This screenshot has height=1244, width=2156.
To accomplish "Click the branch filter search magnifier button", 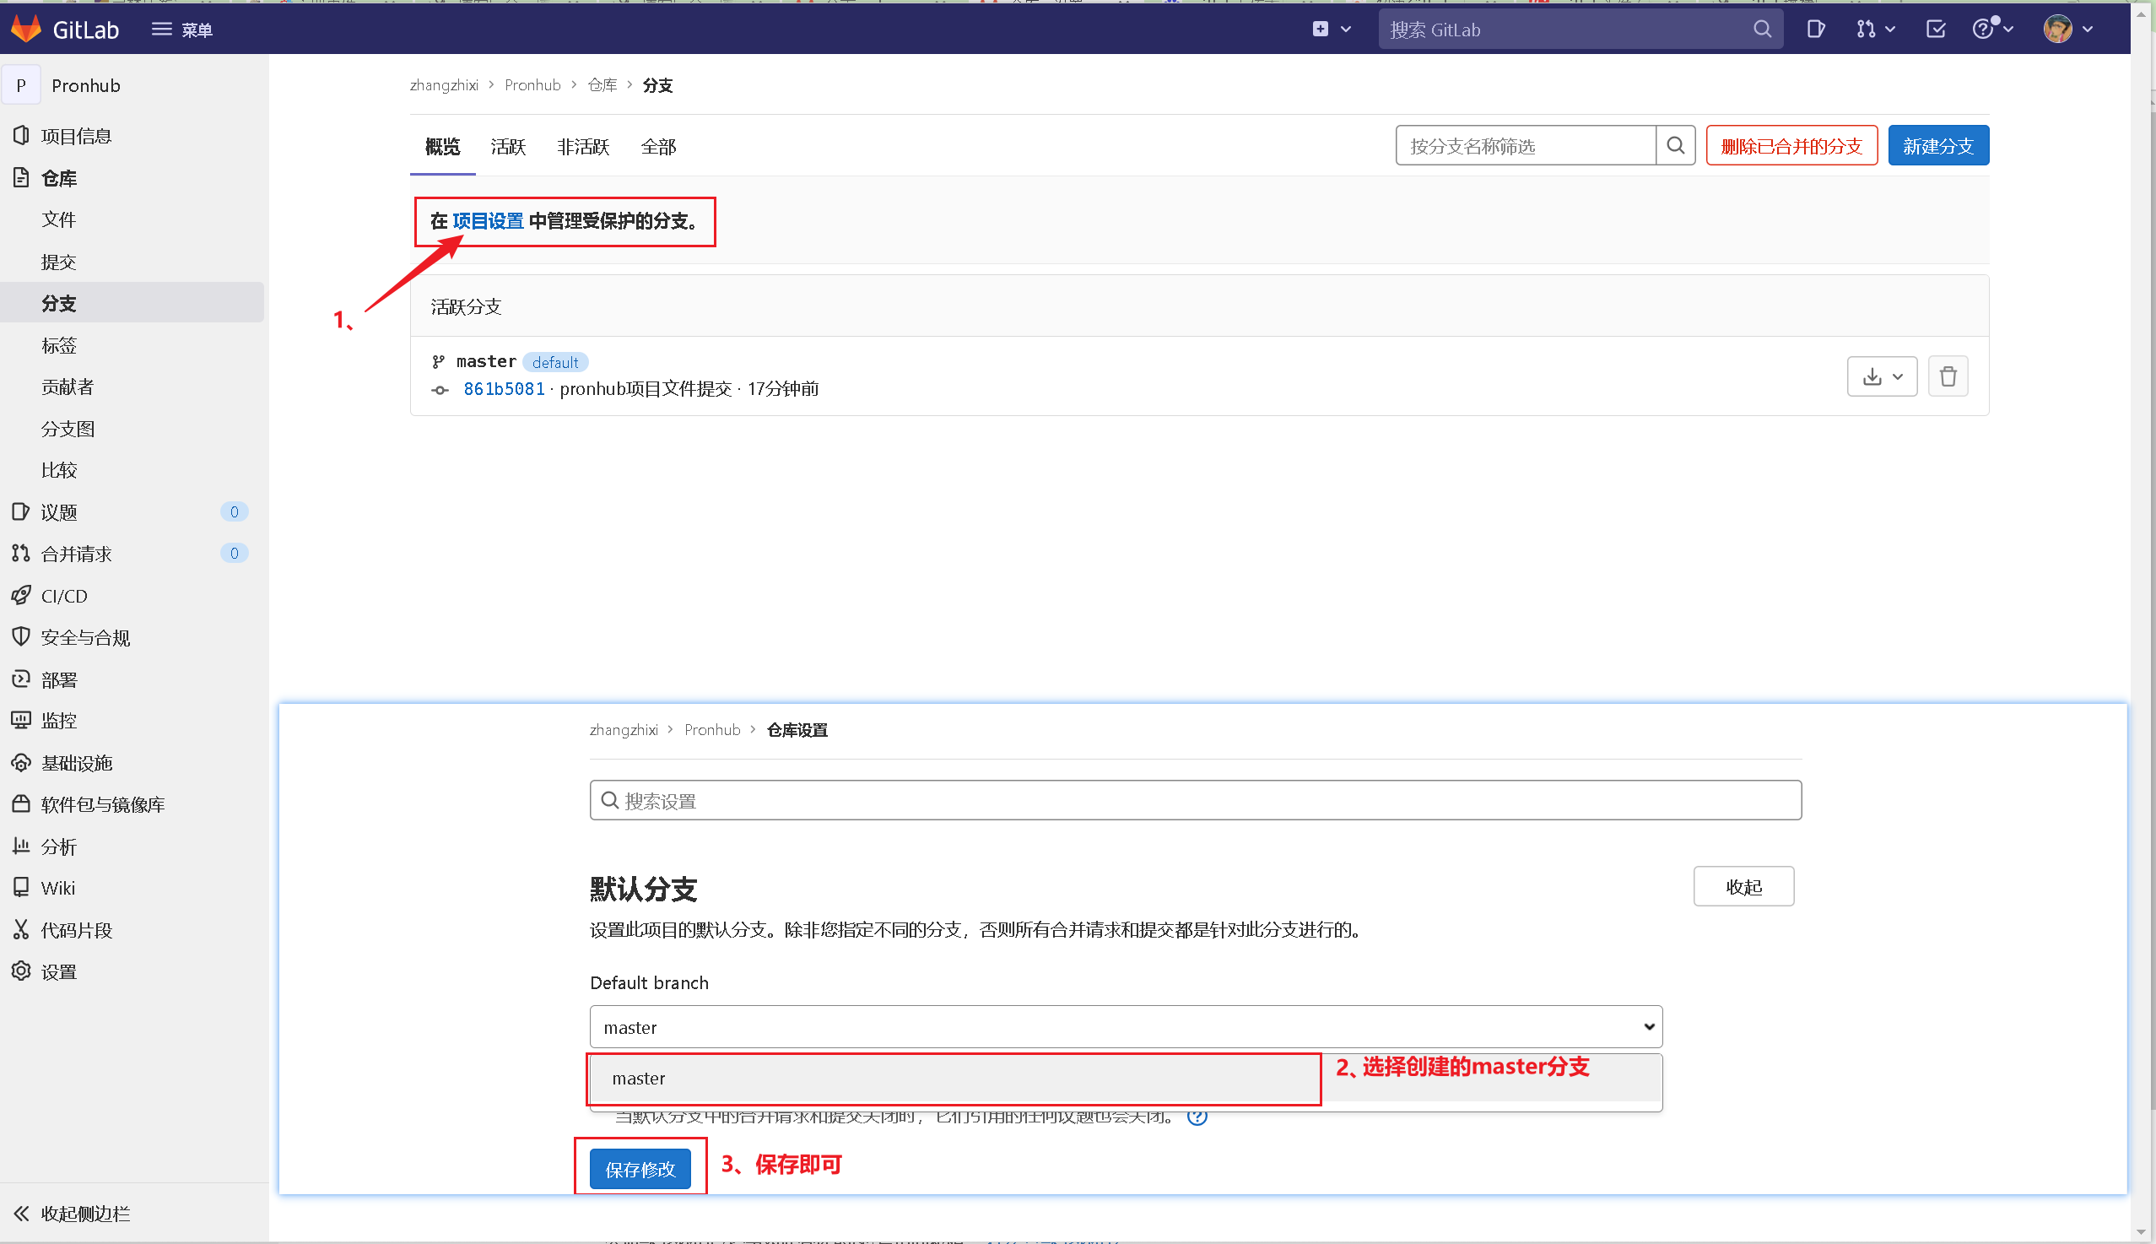I will [x=1675, y=146].
